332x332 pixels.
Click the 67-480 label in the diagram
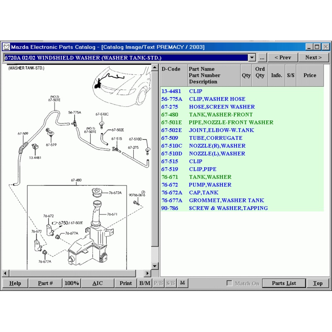76,180
